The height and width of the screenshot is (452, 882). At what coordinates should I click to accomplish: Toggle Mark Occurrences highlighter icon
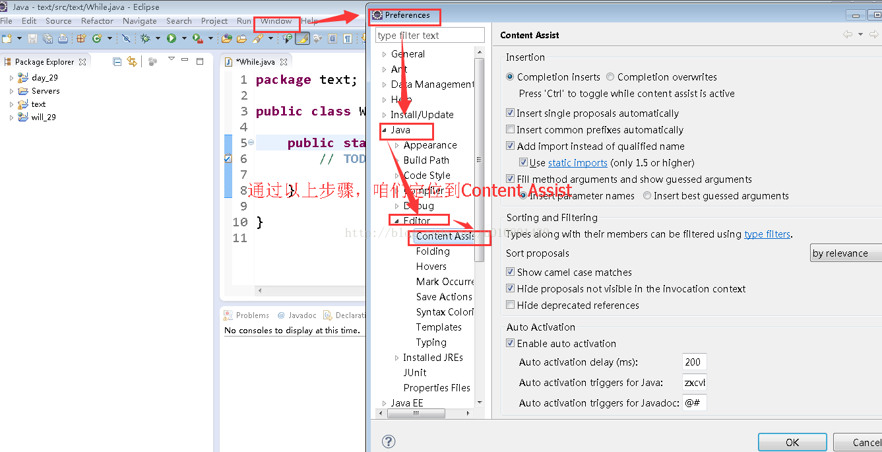pos(303,38)
